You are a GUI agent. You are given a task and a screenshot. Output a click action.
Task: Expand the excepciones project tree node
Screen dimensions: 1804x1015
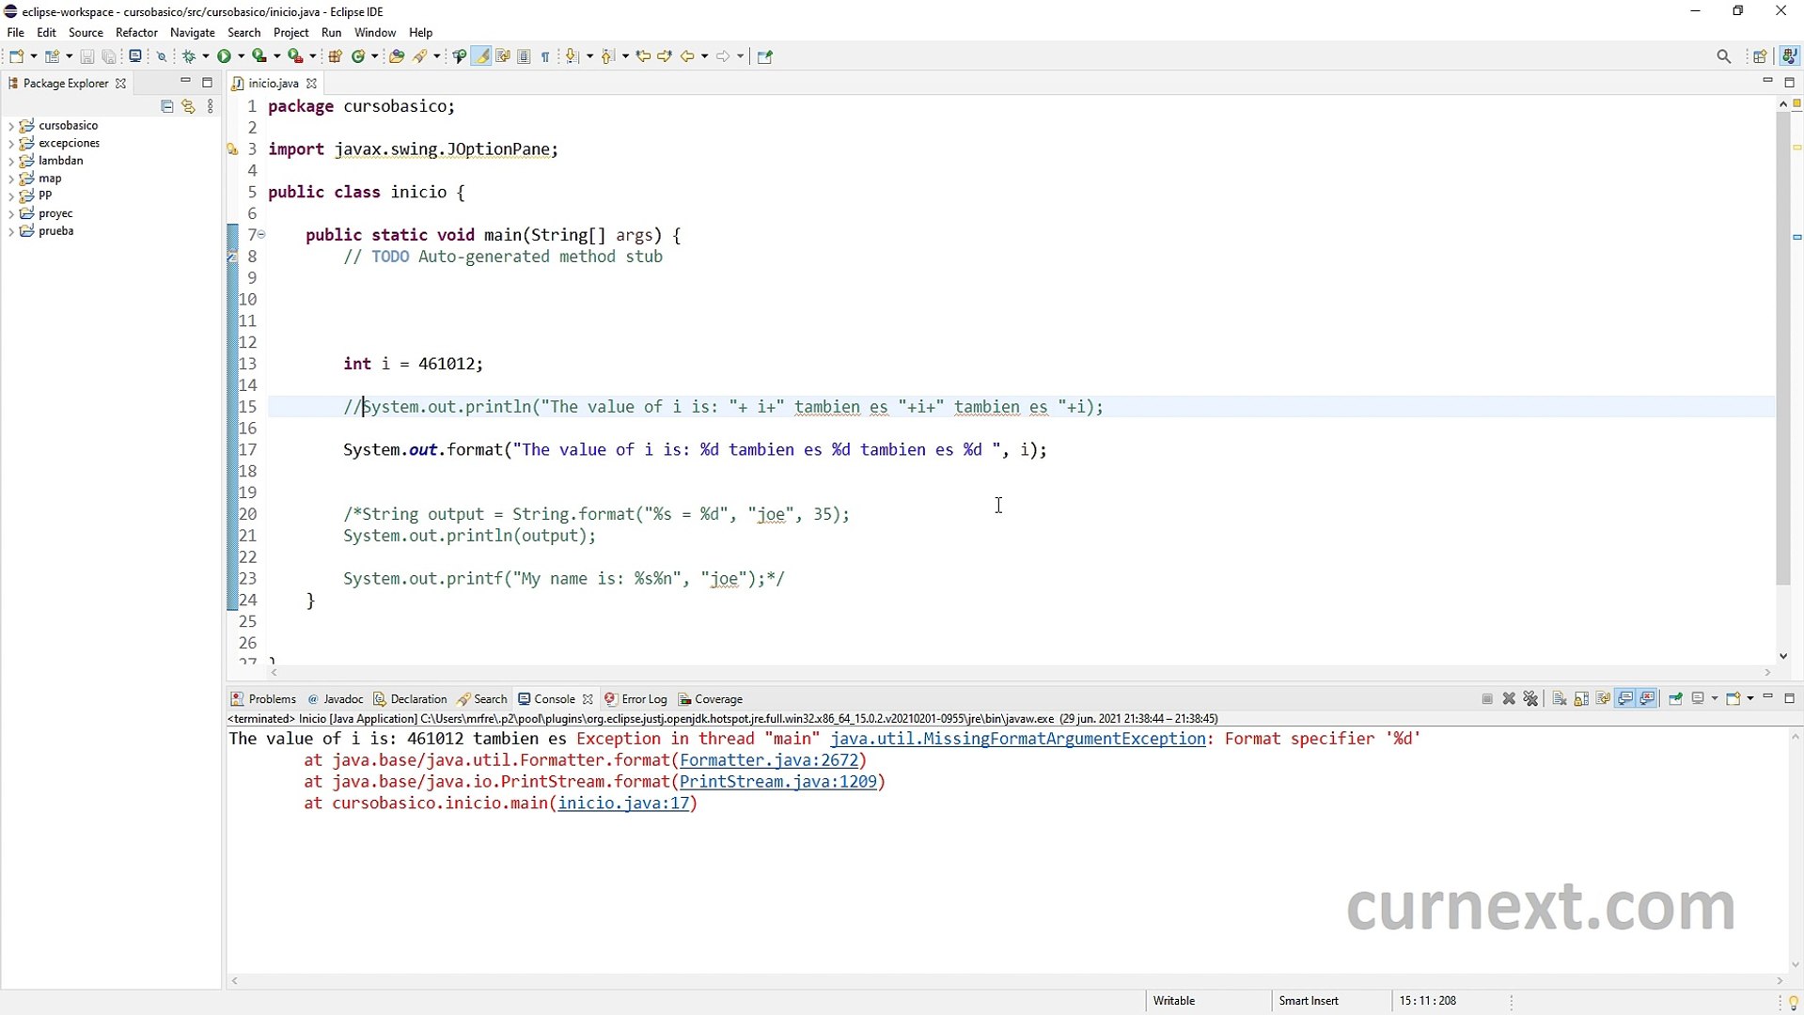pyautogui.click(x=10, y=144)
